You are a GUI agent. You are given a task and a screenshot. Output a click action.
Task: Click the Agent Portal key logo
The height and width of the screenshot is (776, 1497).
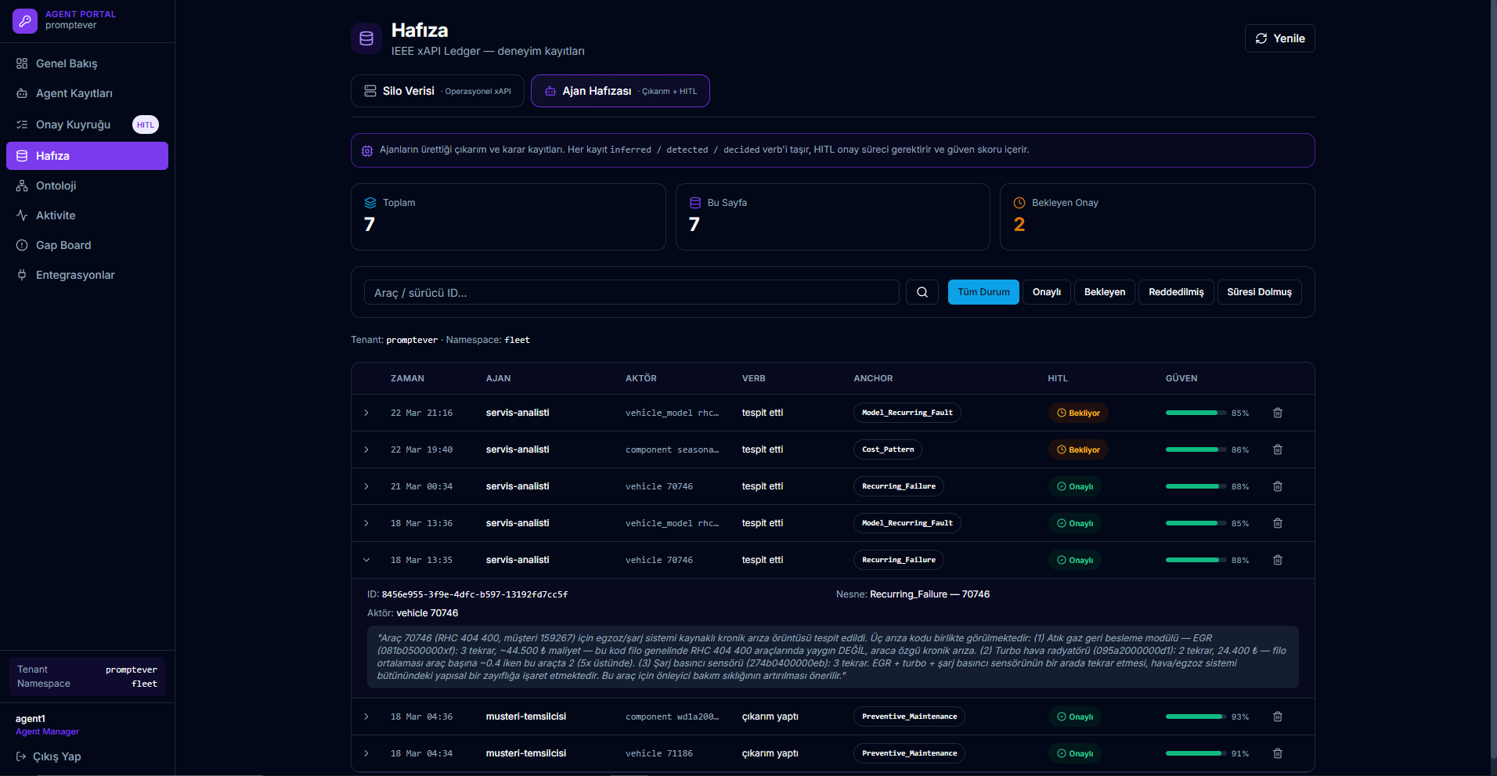pyautogui.click(x=25, y=20)
